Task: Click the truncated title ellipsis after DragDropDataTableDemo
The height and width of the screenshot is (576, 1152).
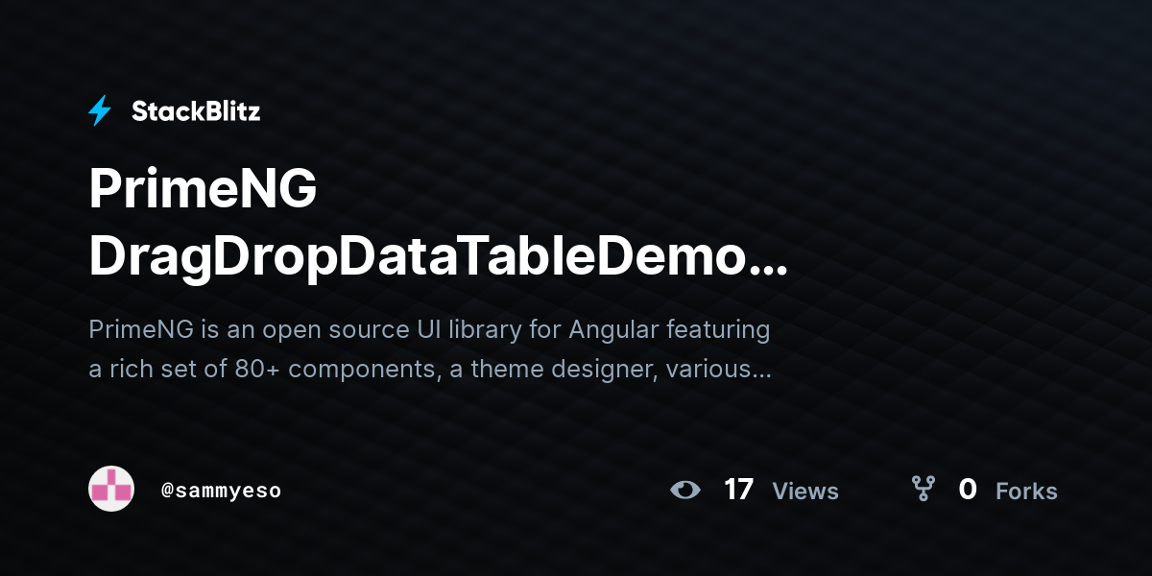Action: point(768,271)
